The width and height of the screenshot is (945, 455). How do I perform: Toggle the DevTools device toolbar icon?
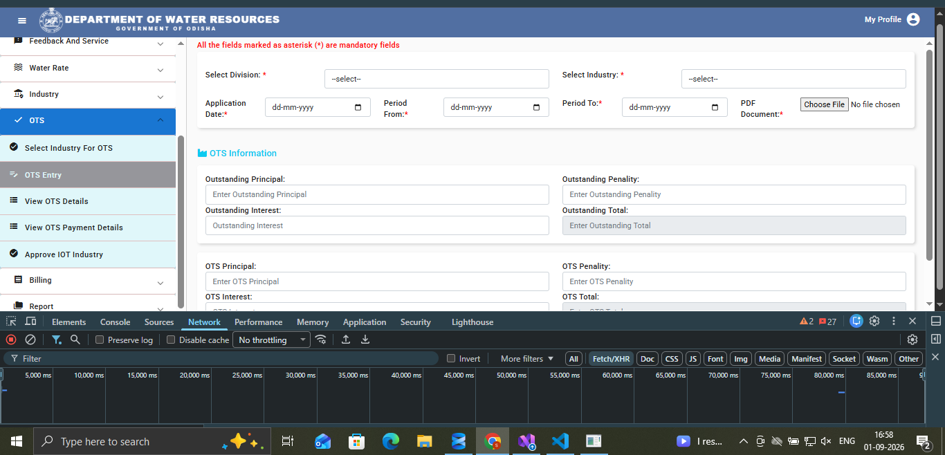click(30, 322)
